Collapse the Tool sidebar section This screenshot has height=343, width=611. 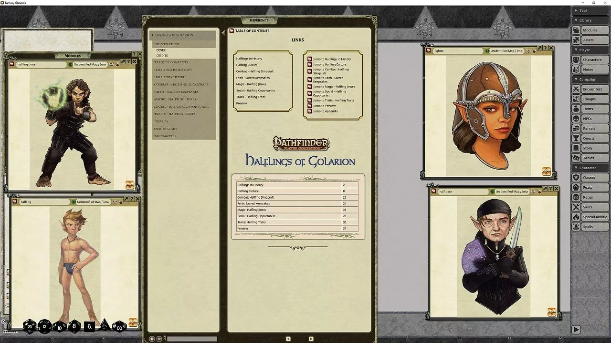click(590, 10)
